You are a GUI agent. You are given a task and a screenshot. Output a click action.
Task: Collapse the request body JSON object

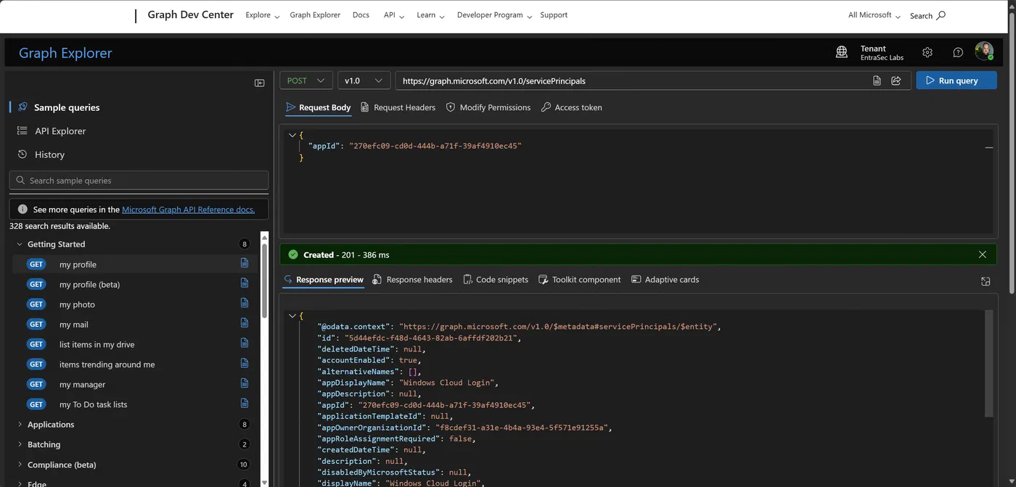pos(292,135)
